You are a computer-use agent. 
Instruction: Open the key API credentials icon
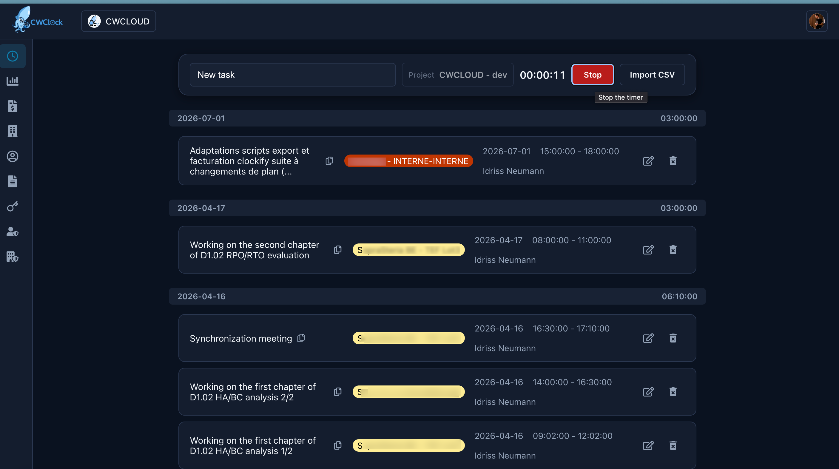(12, 206)
